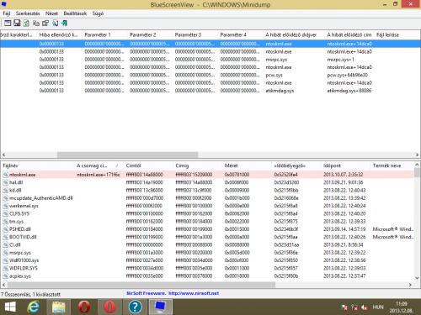Screen dimensions: 421x315
Task: Sort lower pane by Címtől column header
Action: click(x=148, y=165)
